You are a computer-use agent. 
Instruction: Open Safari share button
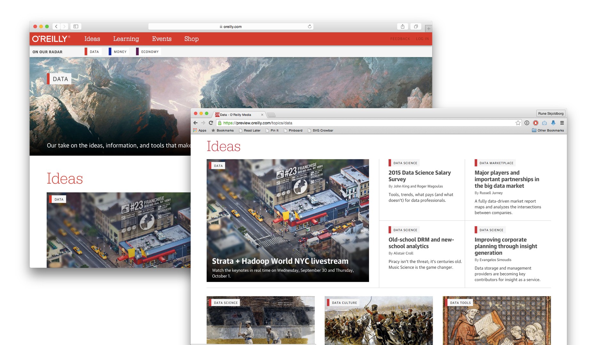(403, 27)
